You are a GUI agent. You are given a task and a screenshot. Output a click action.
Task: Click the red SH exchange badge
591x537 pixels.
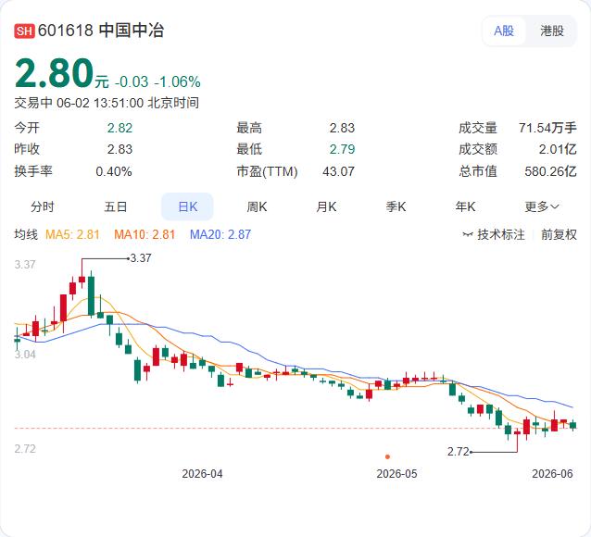24,31
